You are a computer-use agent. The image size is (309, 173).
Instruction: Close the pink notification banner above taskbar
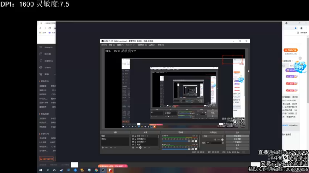[x=126, y=166]
